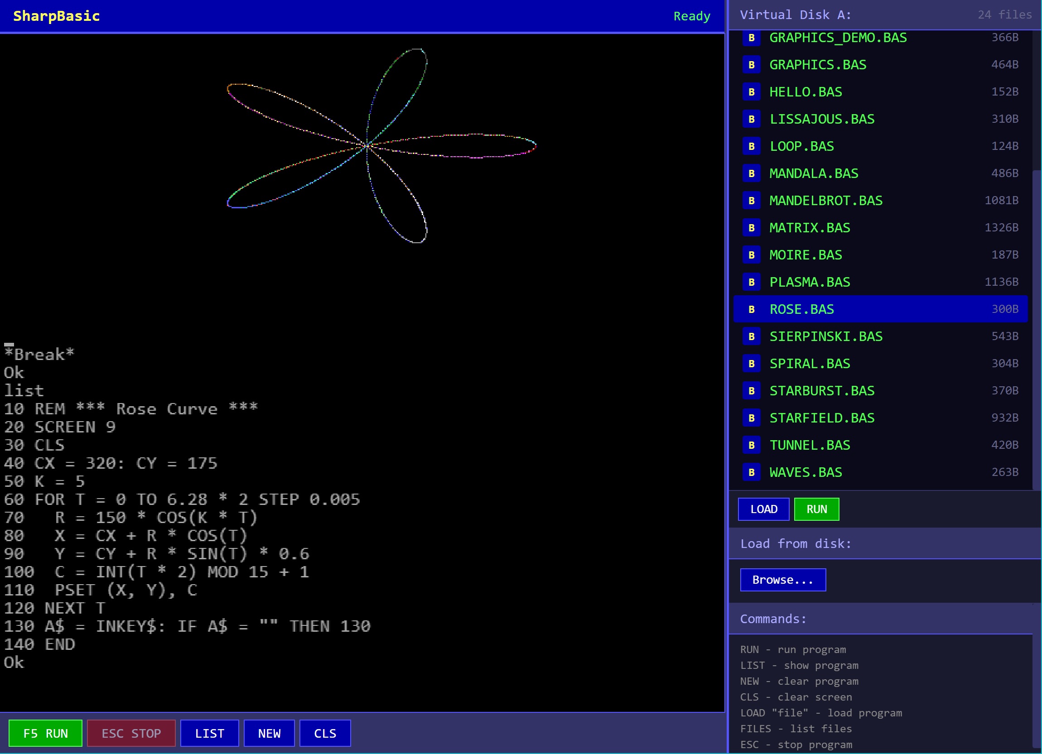Click the LIST toolbar button

pyautogui.click(x=209, y=733)
